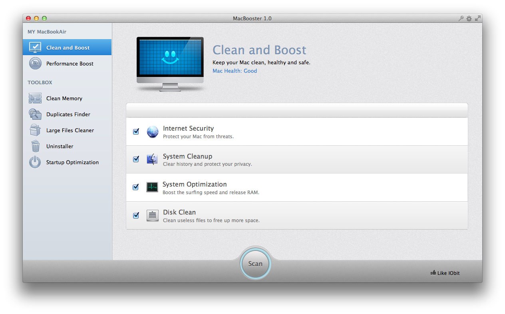Image resolution: width=505 pixels, height=314 pixels.
Task: Click the Internet Security globe icon
Action: [153, 132]
